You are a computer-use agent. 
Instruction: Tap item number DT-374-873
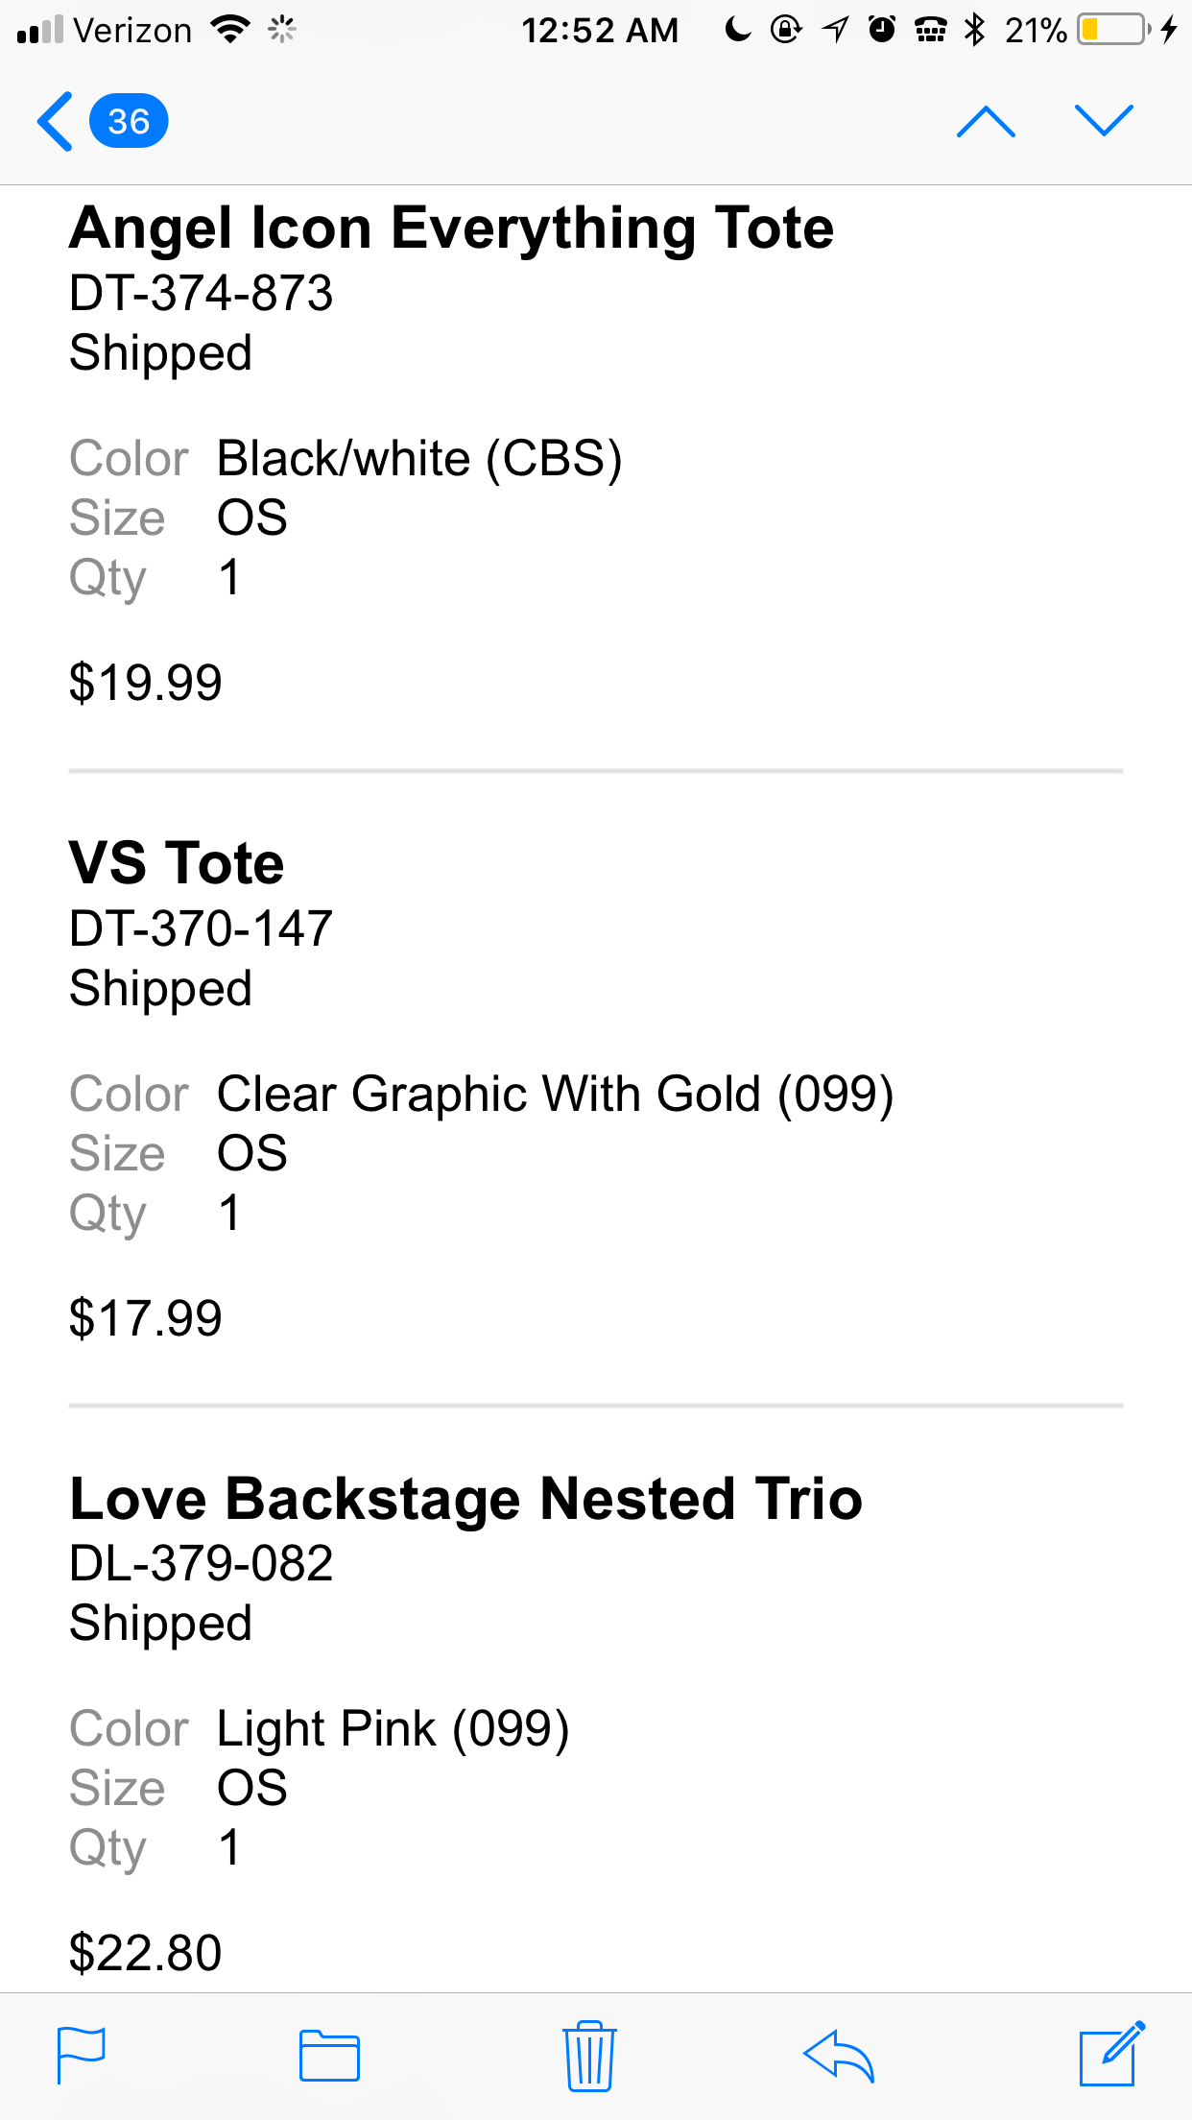click(201, 293)
